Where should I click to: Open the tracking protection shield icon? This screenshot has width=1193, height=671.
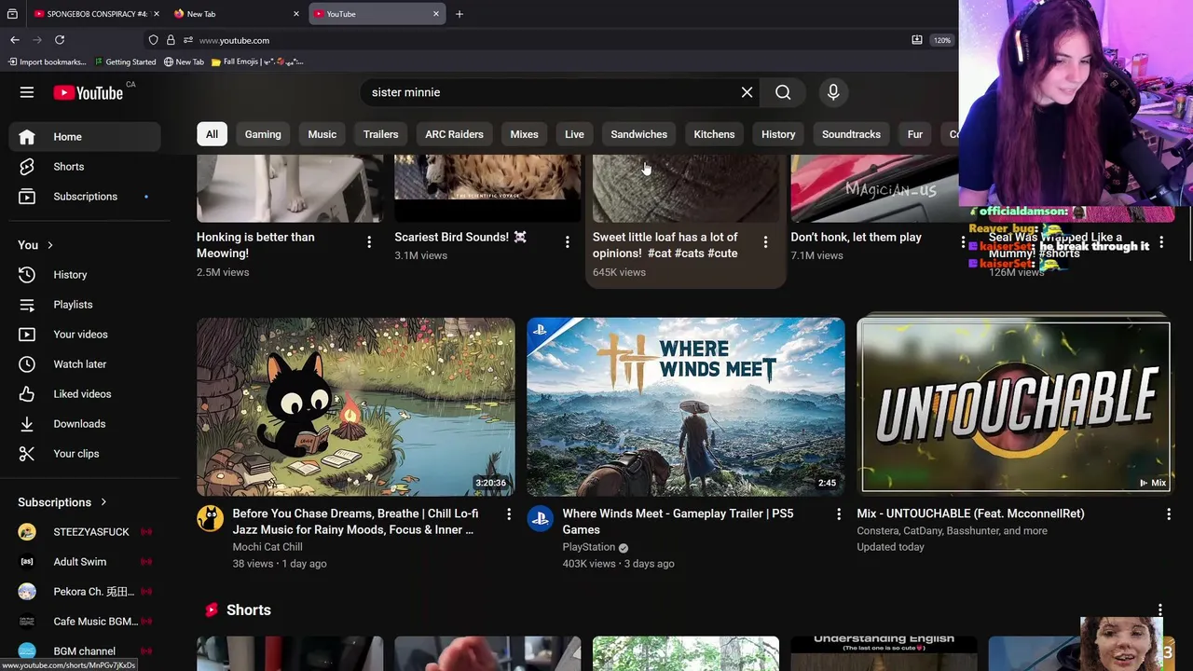tap(154, 40)
